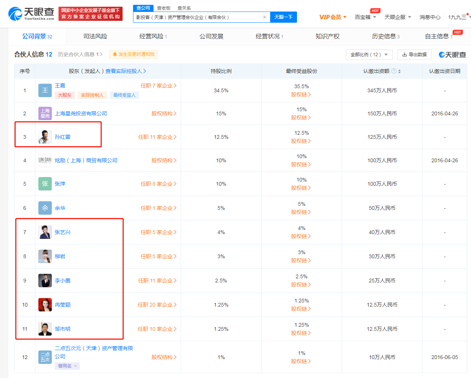The height and width of the screenshot is (378, 471).
Task: Click the 实际控制人 tag on 王嘉
Action: tap(92, 95)
